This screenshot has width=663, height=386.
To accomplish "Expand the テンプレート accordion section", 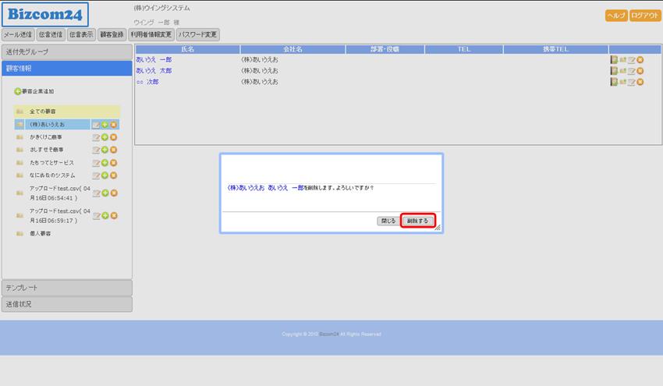I will click(67, 288).
